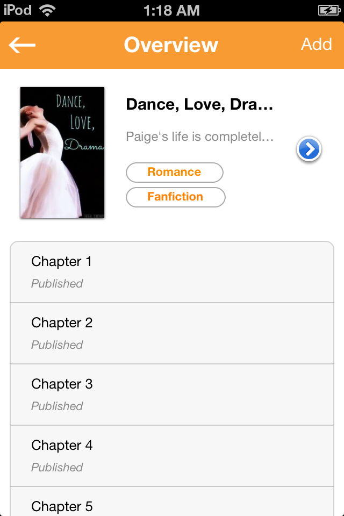Image resolution: width=344 pixels, height=516 pixels.
Task: Click the Add button in header
Action: pyautogui.click(x=317, y=44)
